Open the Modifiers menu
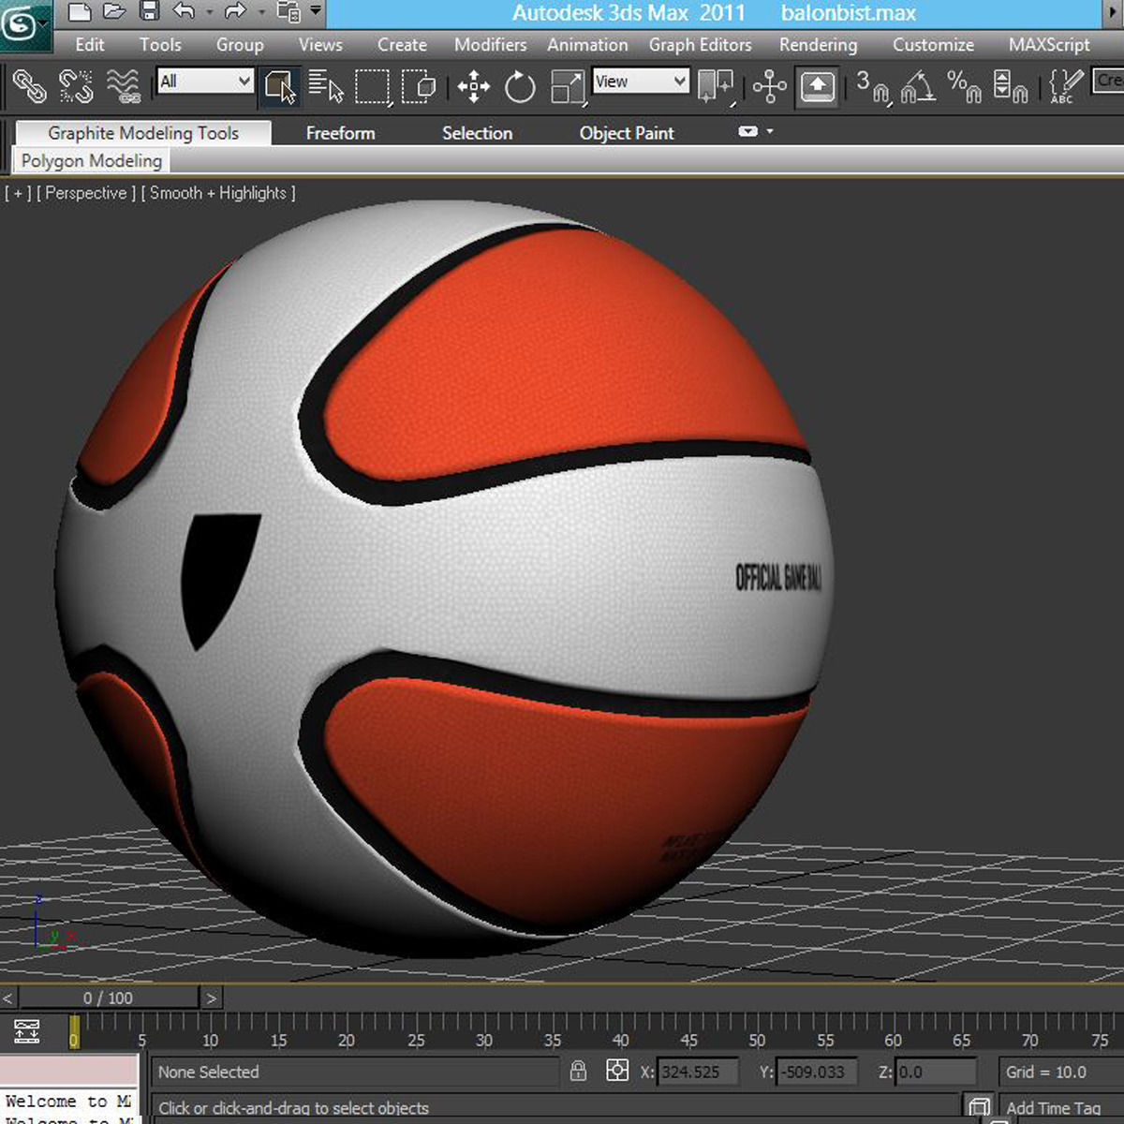The width and height of the screenshot is (1124, 1124). pos(490,44)
